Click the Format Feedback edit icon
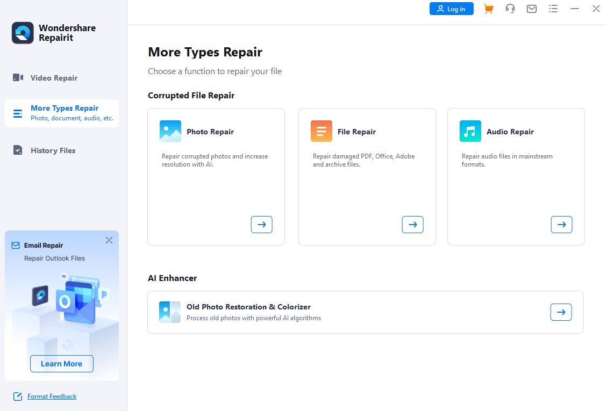The width and height of the screenshot is (607, 411). [18, 396]
